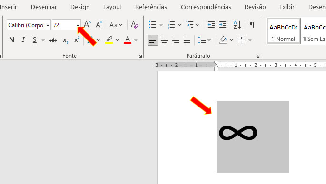This screenshot has height=184, width=326.
Task: Open multilevel list dropdown arrow
Action: click(198, 25)
